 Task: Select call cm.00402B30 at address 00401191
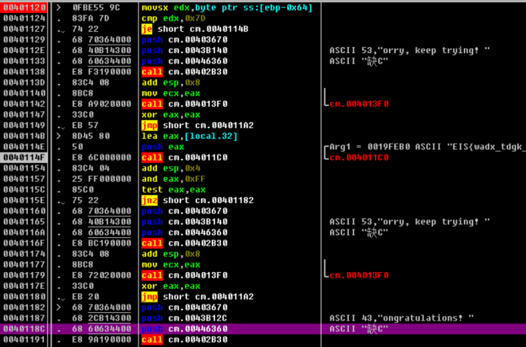184,339
